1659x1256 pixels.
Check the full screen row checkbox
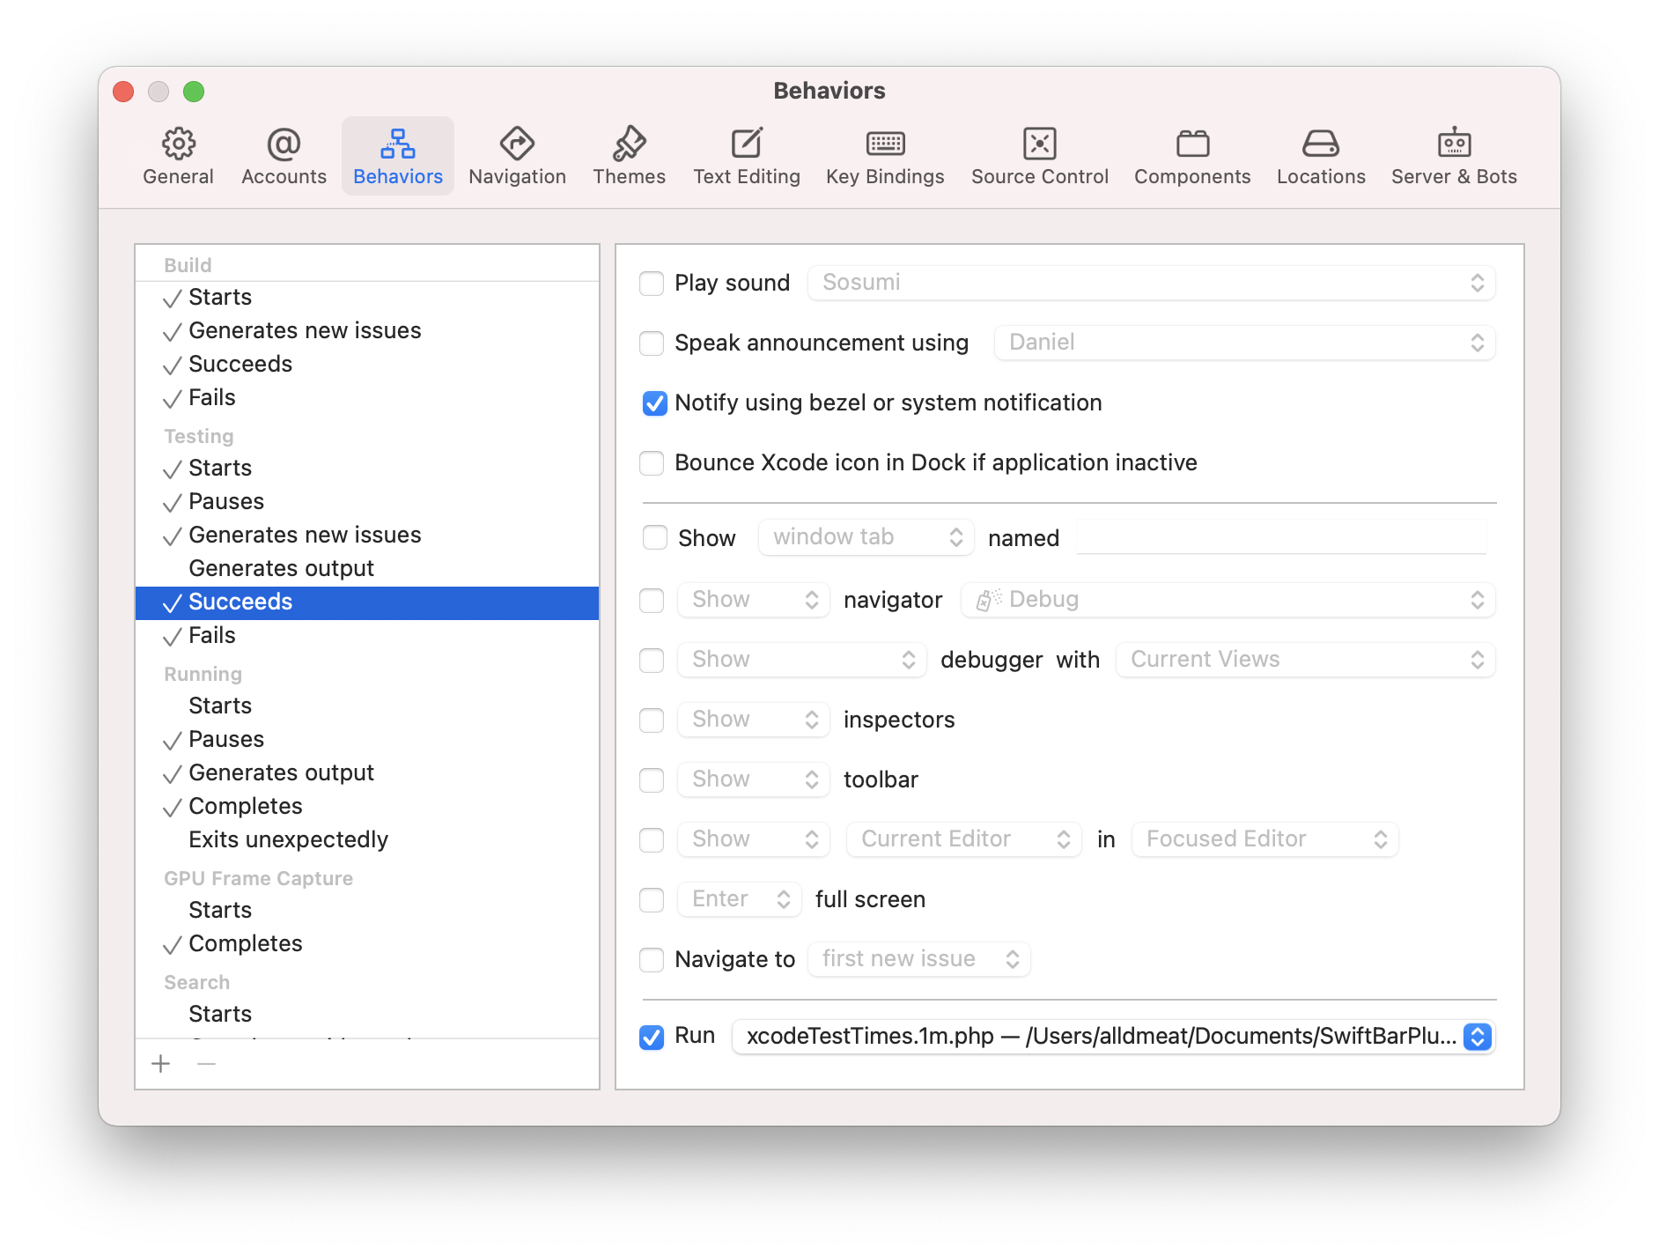[x=652, y=900]
